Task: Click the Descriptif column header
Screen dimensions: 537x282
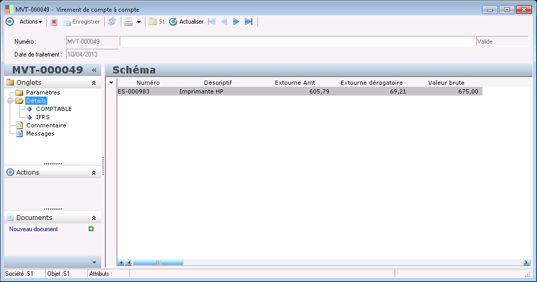Action: (218, 83)
